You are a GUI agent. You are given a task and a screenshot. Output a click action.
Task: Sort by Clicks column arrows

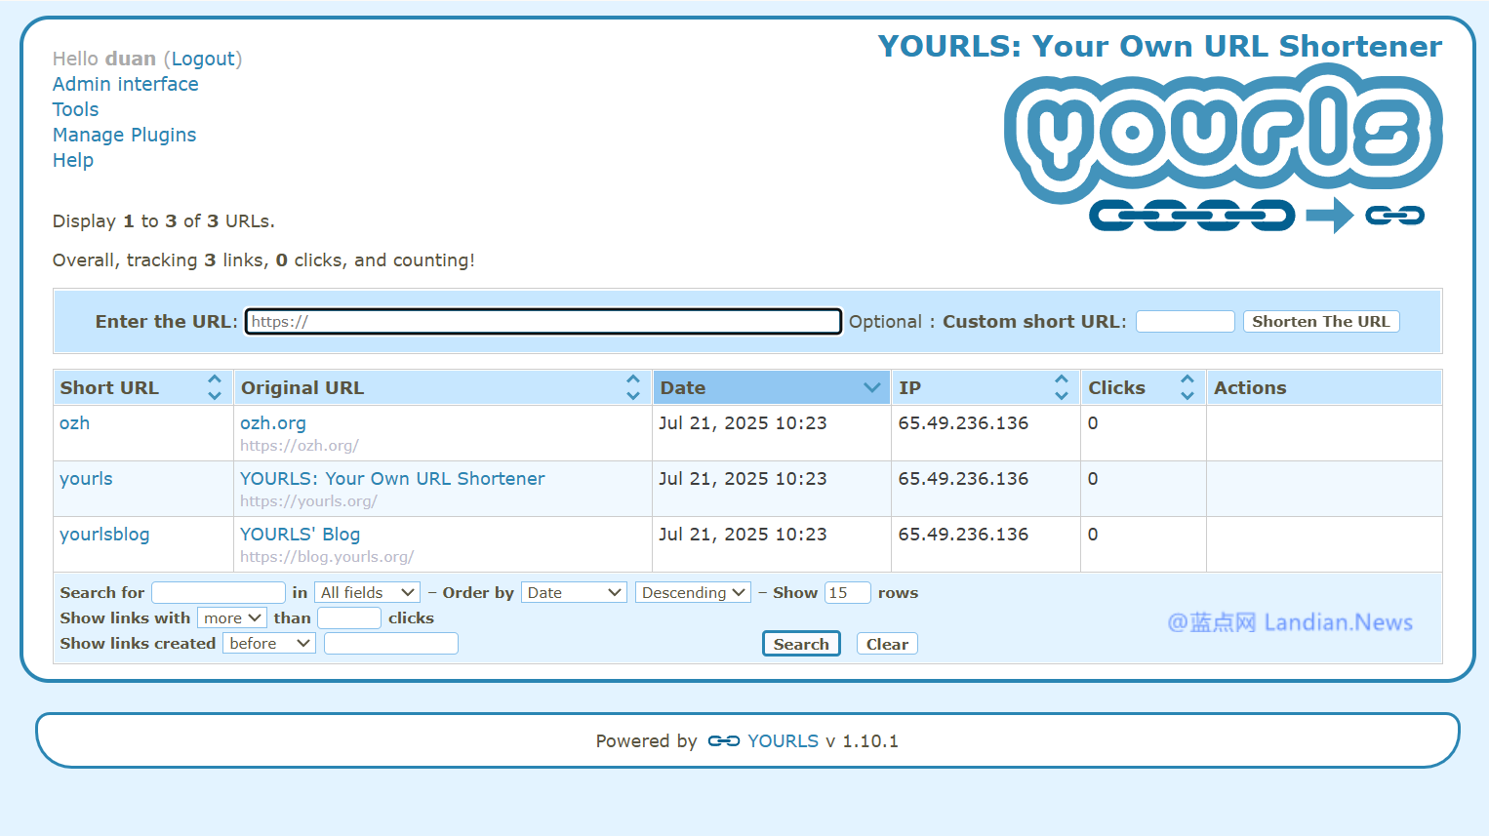point(1187,387)
